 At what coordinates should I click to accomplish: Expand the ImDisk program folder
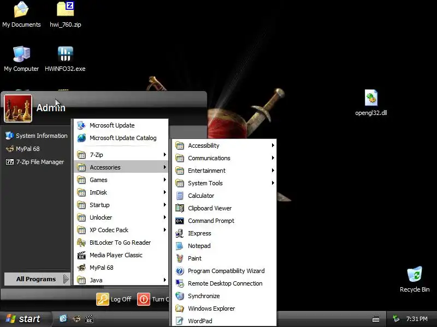[121, 192]
